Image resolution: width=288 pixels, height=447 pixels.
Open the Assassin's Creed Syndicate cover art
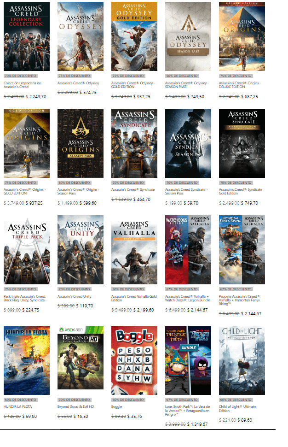(x=134, y=143)
